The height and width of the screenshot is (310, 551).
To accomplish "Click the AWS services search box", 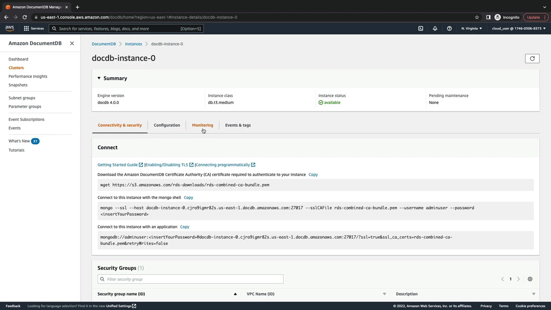I will 126,29.
